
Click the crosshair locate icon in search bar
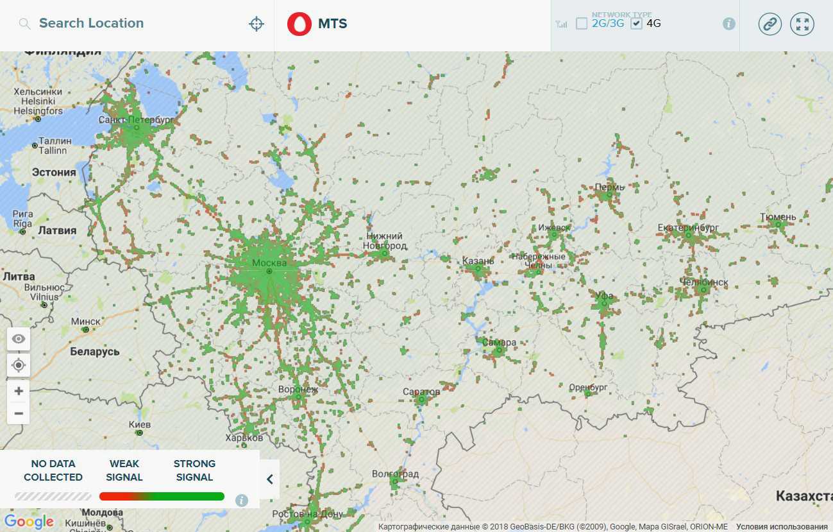(257, 24)
